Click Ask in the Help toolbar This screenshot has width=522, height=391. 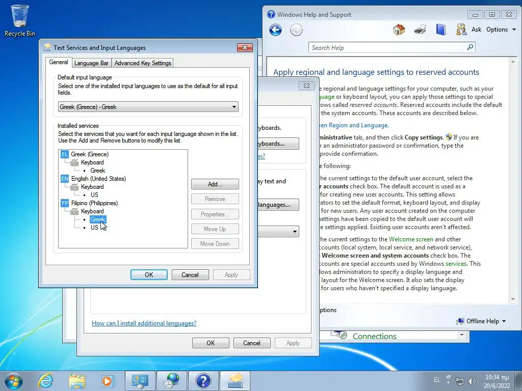(476, 30)
